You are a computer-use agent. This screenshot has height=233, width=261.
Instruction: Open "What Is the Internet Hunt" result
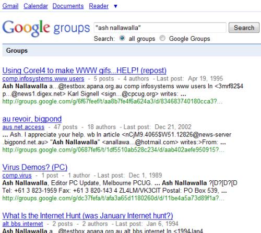click(88, 216)
